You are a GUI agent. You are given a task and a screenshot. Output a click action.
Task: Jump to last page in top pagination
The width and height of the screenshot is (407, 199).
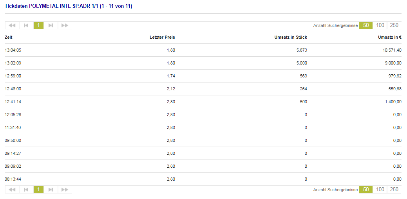pos(65,25)
